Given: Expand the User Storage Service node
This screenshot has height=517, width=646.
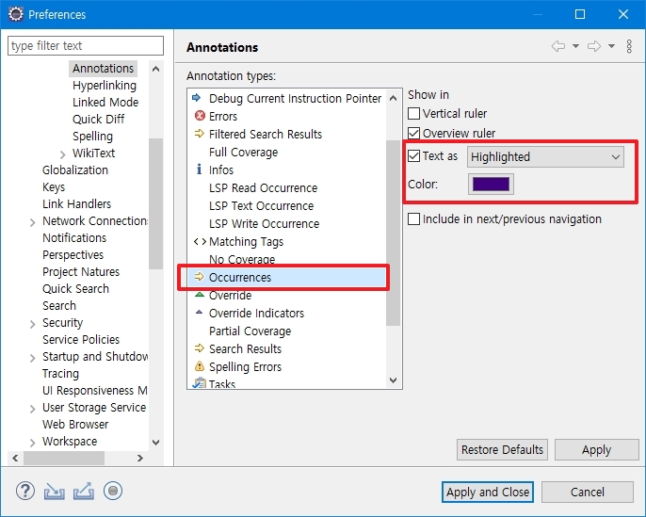Looking at the screenshot, I should coord(33,409).
